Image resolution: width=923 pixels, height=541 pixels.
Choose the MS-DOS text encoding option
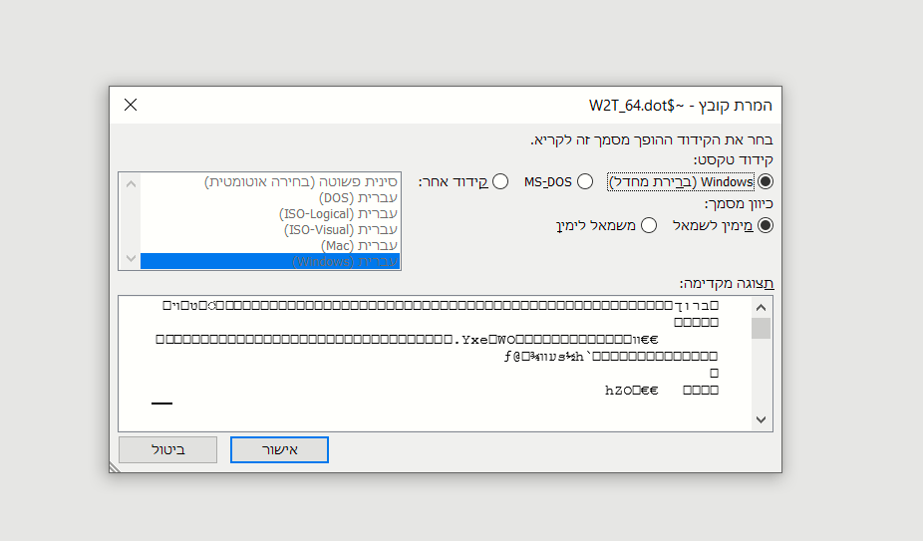point(585,182)
